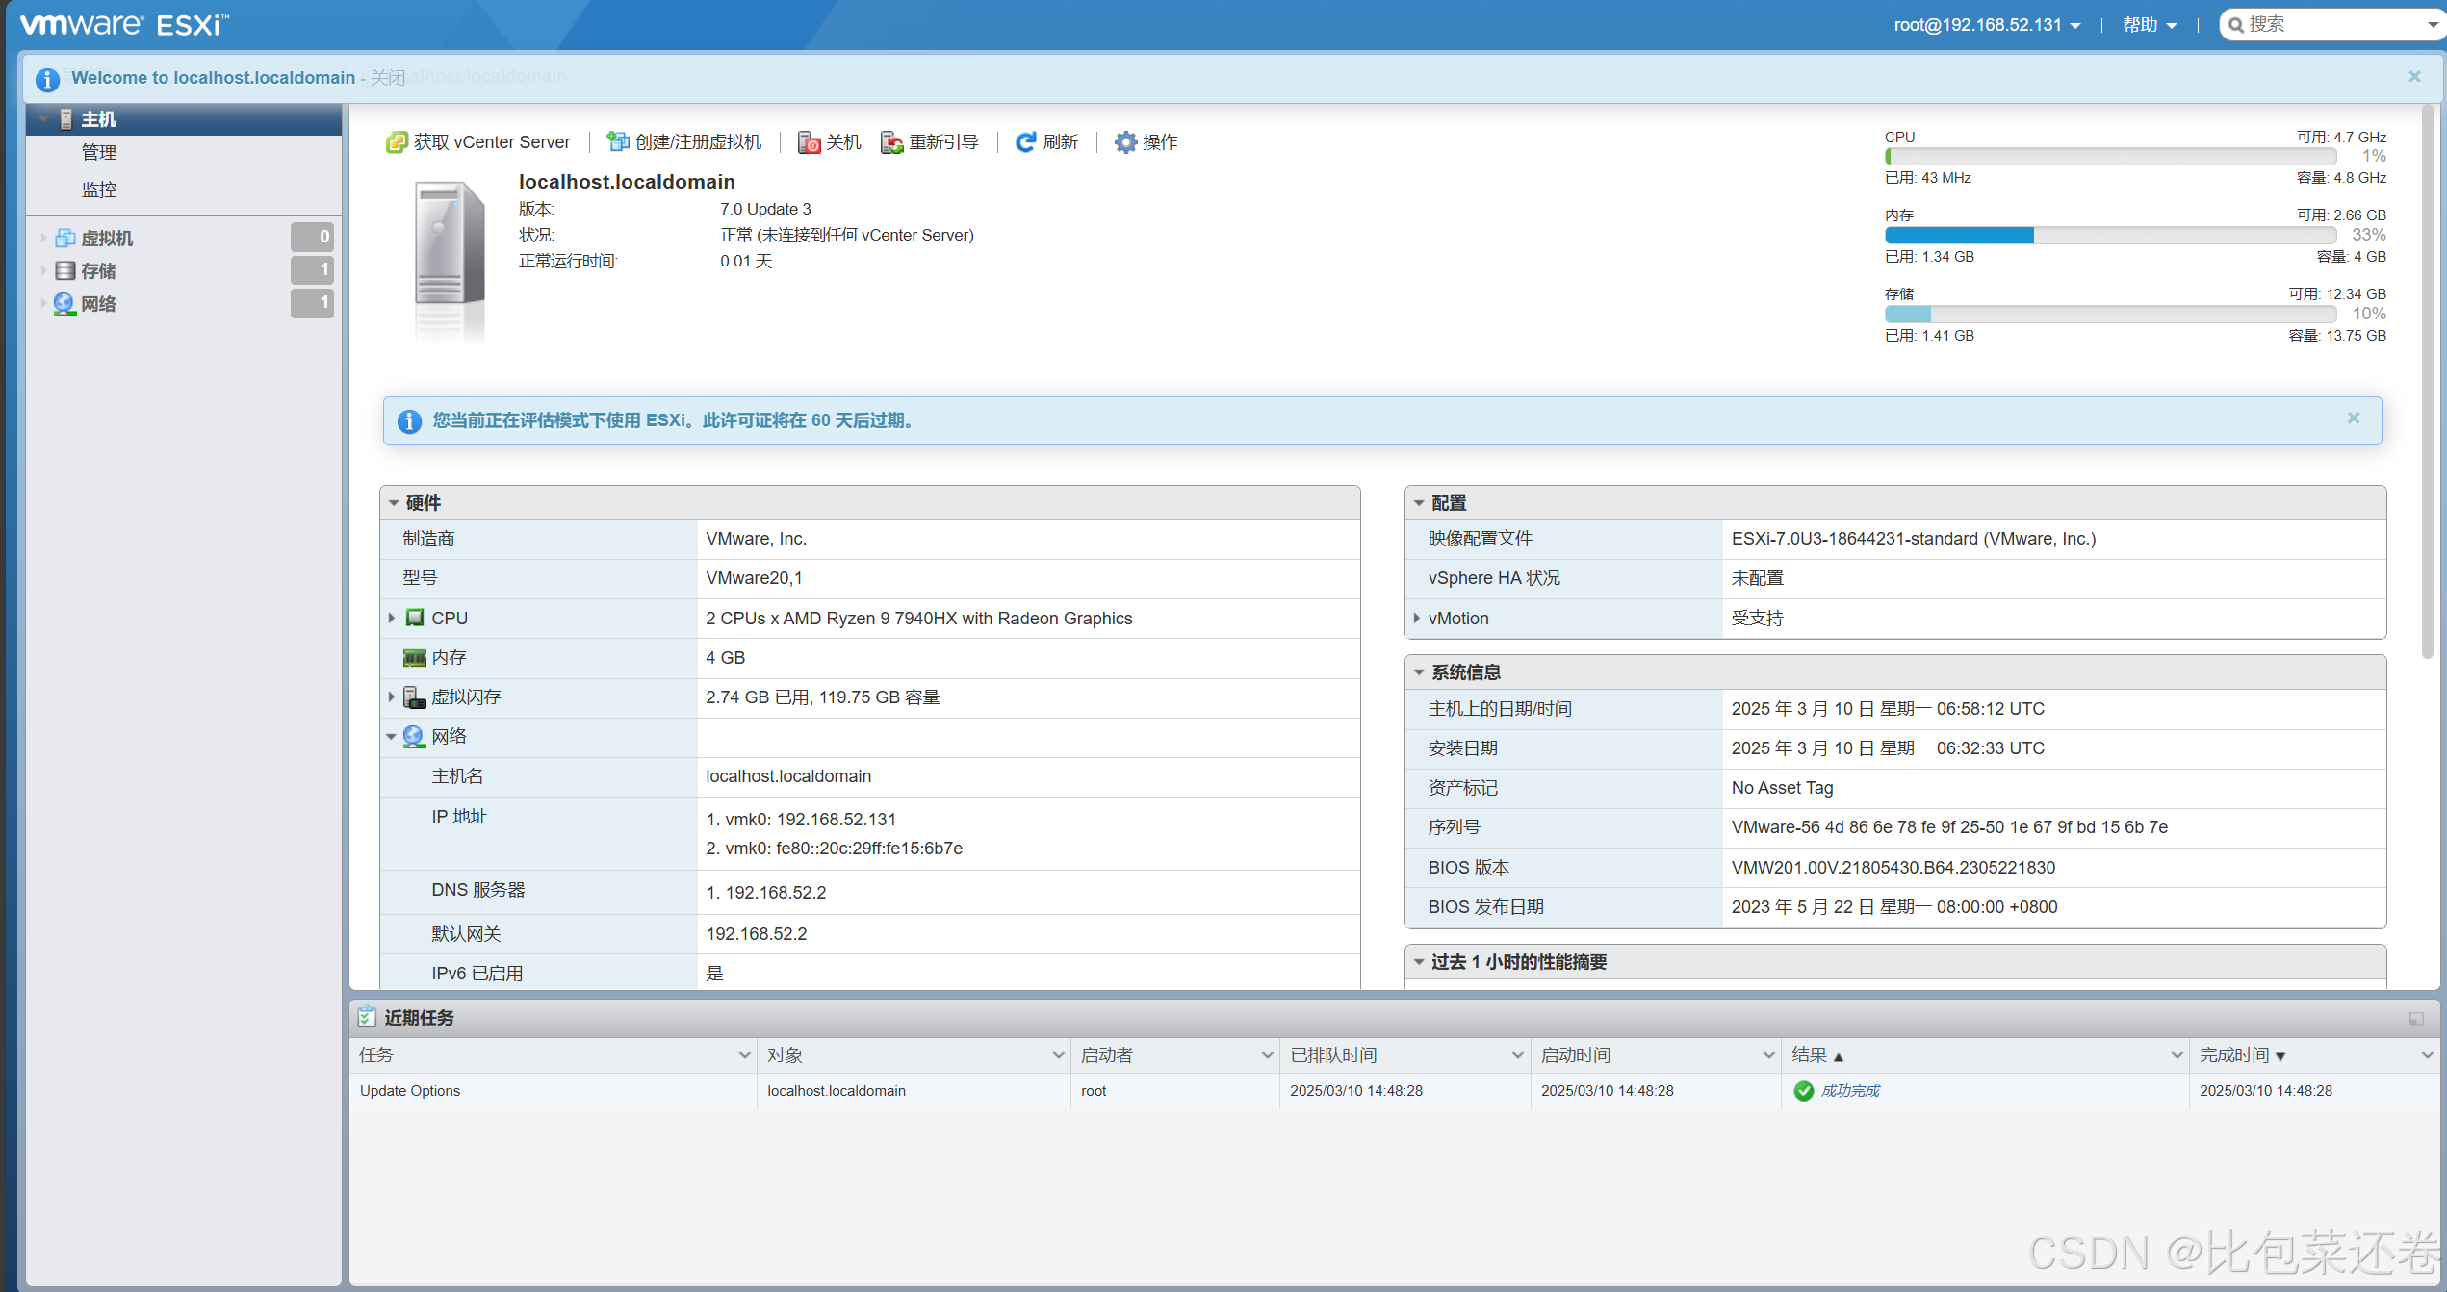
Task: Click the Get vCenter Server icon
Action: tap(397, 142)
